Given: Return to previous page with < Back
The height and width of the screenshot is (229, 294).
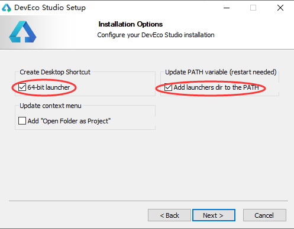Looking at the screenshot, I should [169, 215].
